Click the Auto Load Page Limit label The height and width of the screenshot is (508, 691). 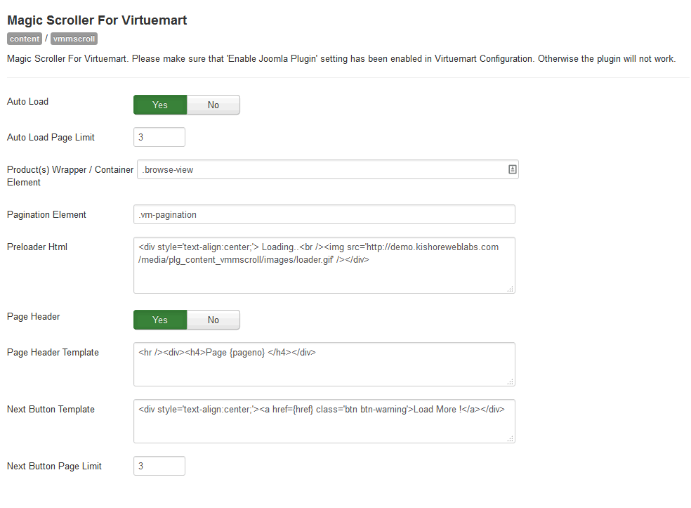51,138
